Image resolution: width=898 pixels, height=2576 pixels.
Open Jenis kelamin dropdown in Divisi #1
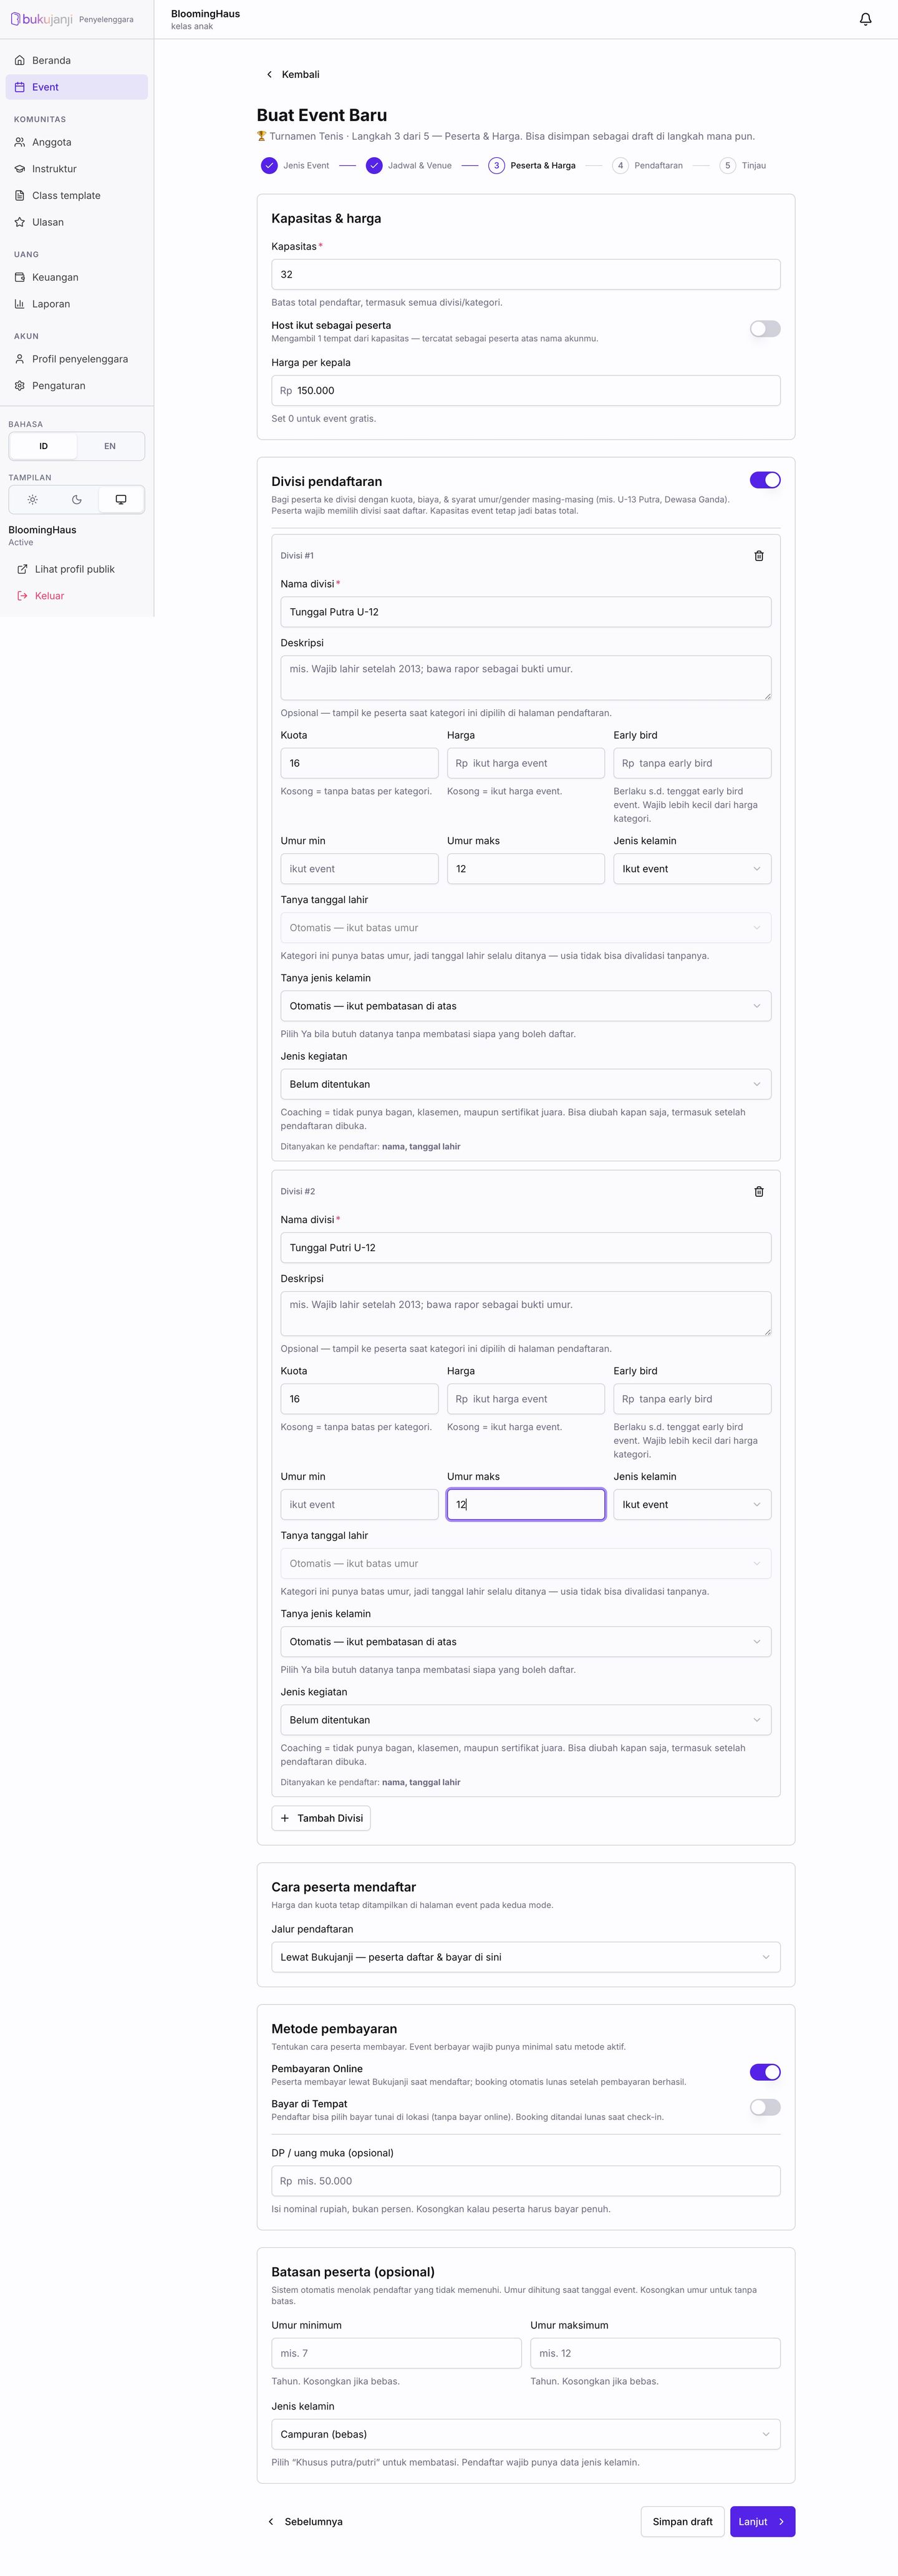pyautogui.click(x=692, y=869)
